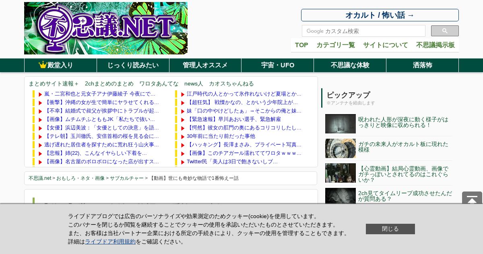Image resolution: width=483 pixels, height=254 pixels.
Task: Go to サイトについて page
Action: (x=386, y=45)
